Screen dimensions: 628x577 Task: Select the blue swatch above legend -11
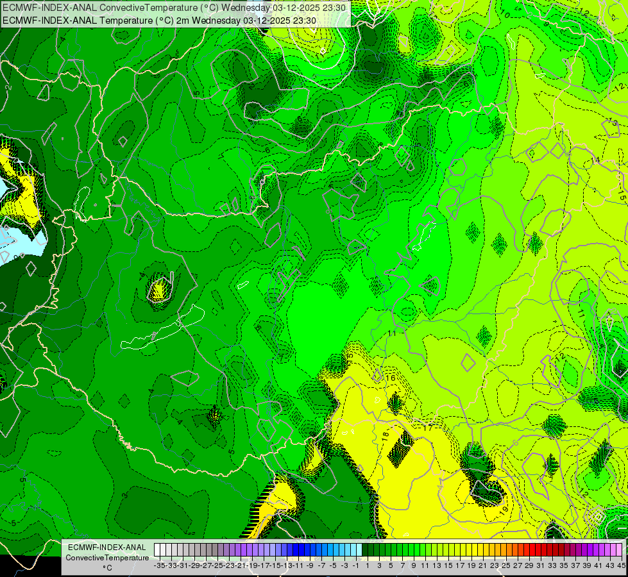(x=296, y=549)
